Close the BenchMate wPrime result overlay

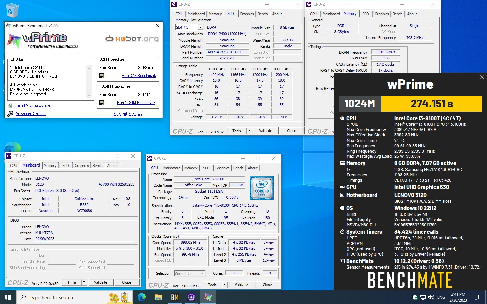click(x=482, y=77)
